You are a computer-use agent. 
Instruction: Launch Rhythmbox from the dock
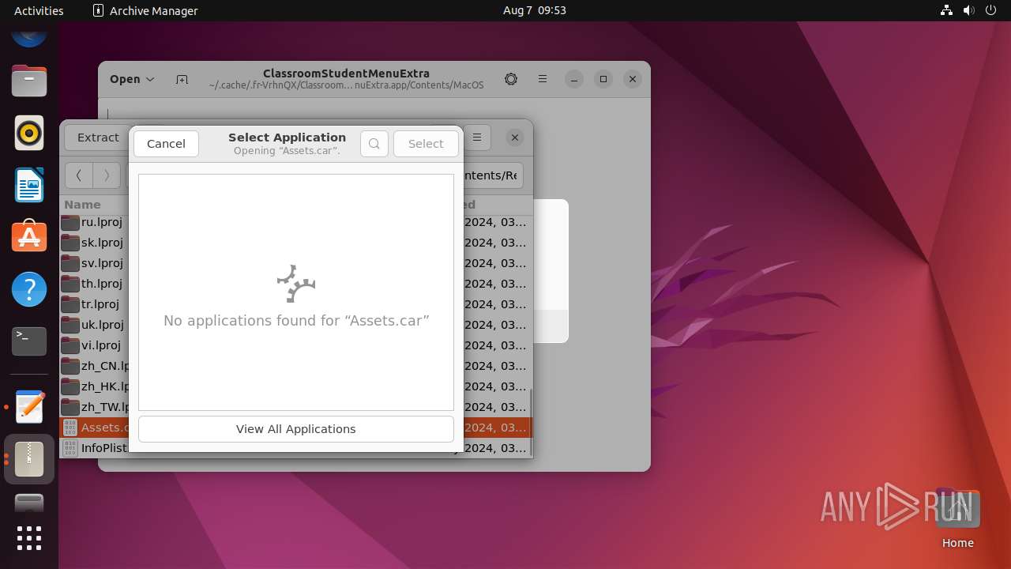point(29,133)
